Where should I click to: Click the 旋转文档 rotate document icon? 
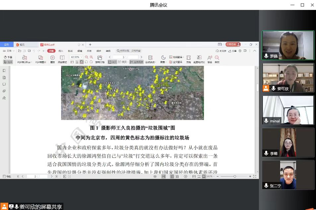tap(100, 58)
